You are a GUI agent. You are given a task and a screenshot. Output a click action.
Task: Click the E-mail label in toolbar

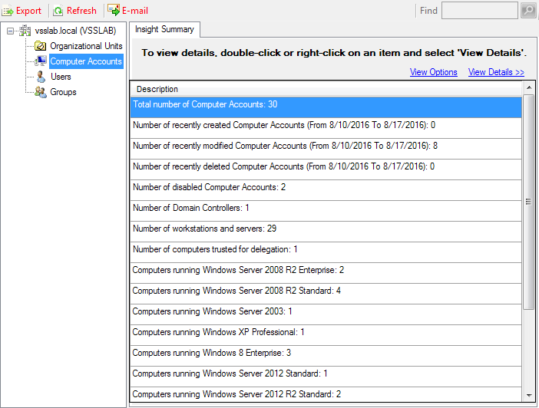(135, 11)
